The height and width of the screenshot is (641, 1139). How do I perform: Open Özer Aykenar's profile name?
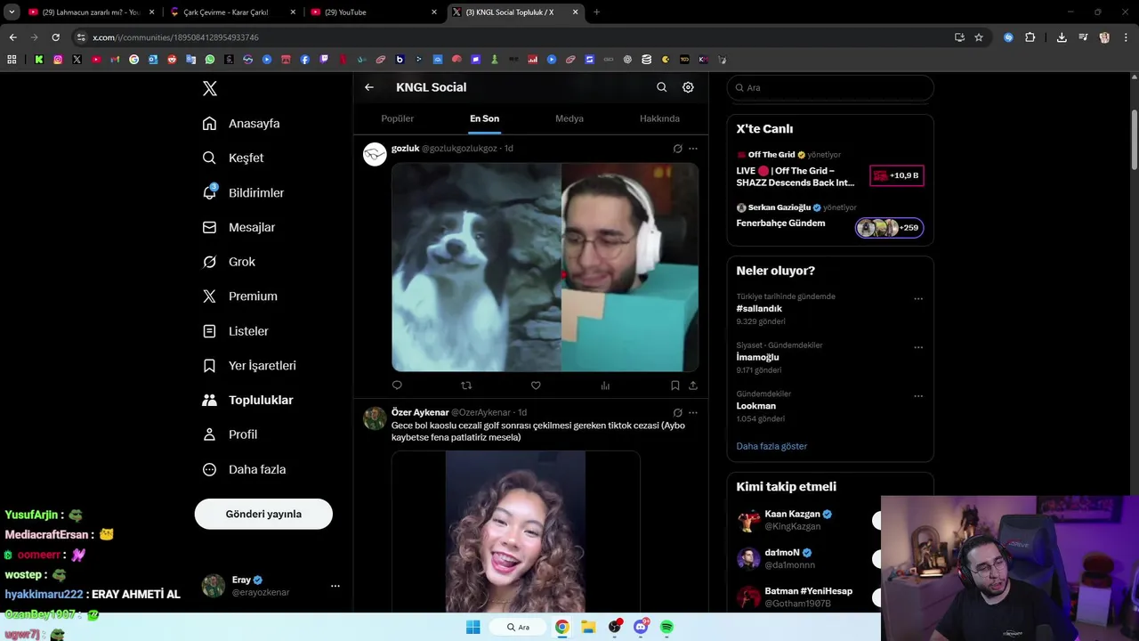click(x=420, y=413)
